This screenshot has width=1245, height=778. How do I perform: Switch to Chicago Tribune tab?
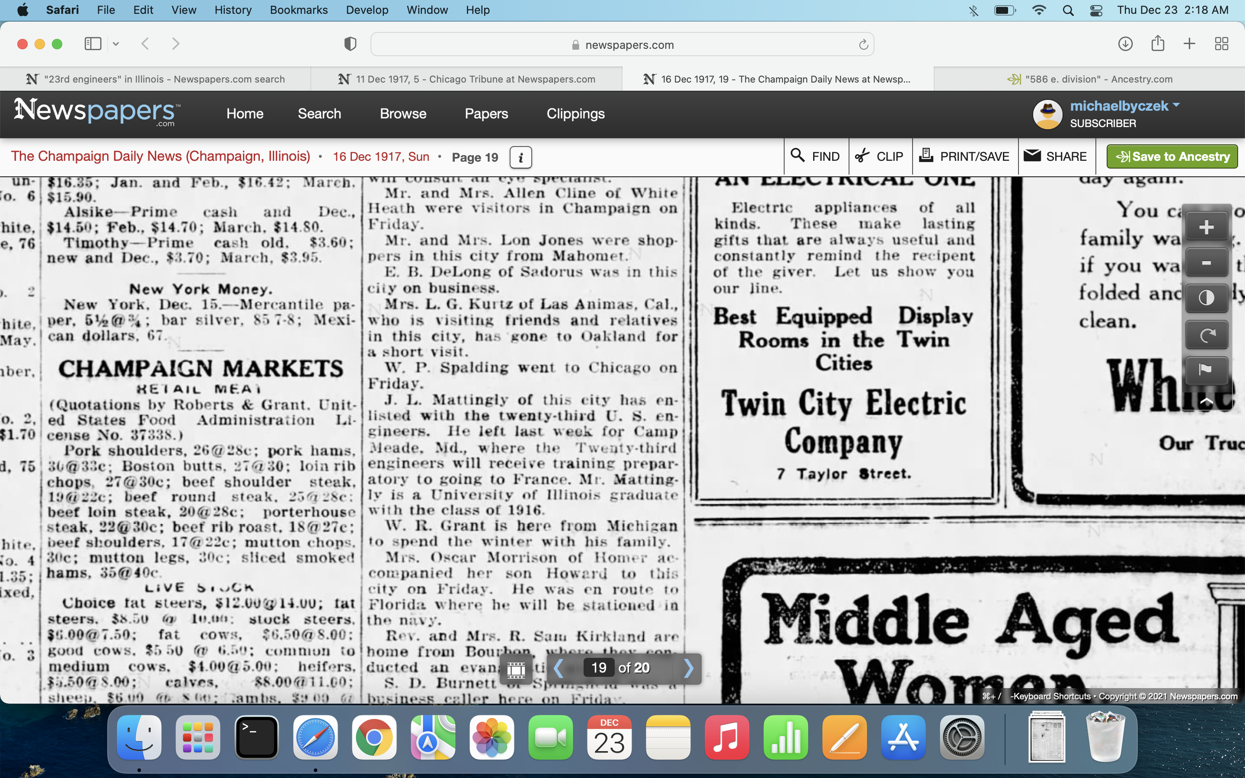point(466,79)
